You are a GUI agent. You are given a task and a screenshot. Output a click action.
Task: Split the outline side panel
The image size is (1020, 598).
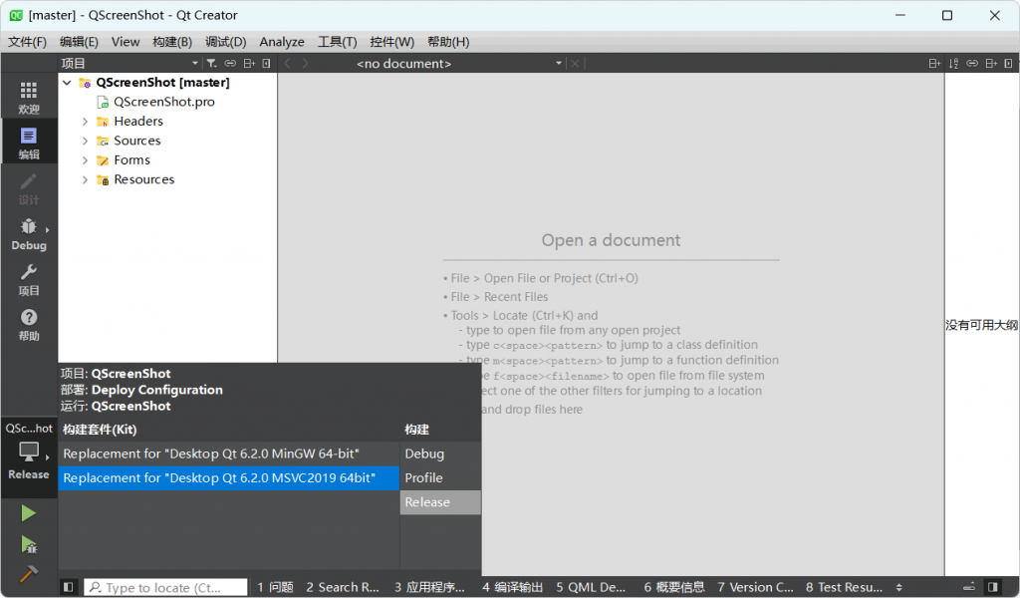click(x=991, y=63)
